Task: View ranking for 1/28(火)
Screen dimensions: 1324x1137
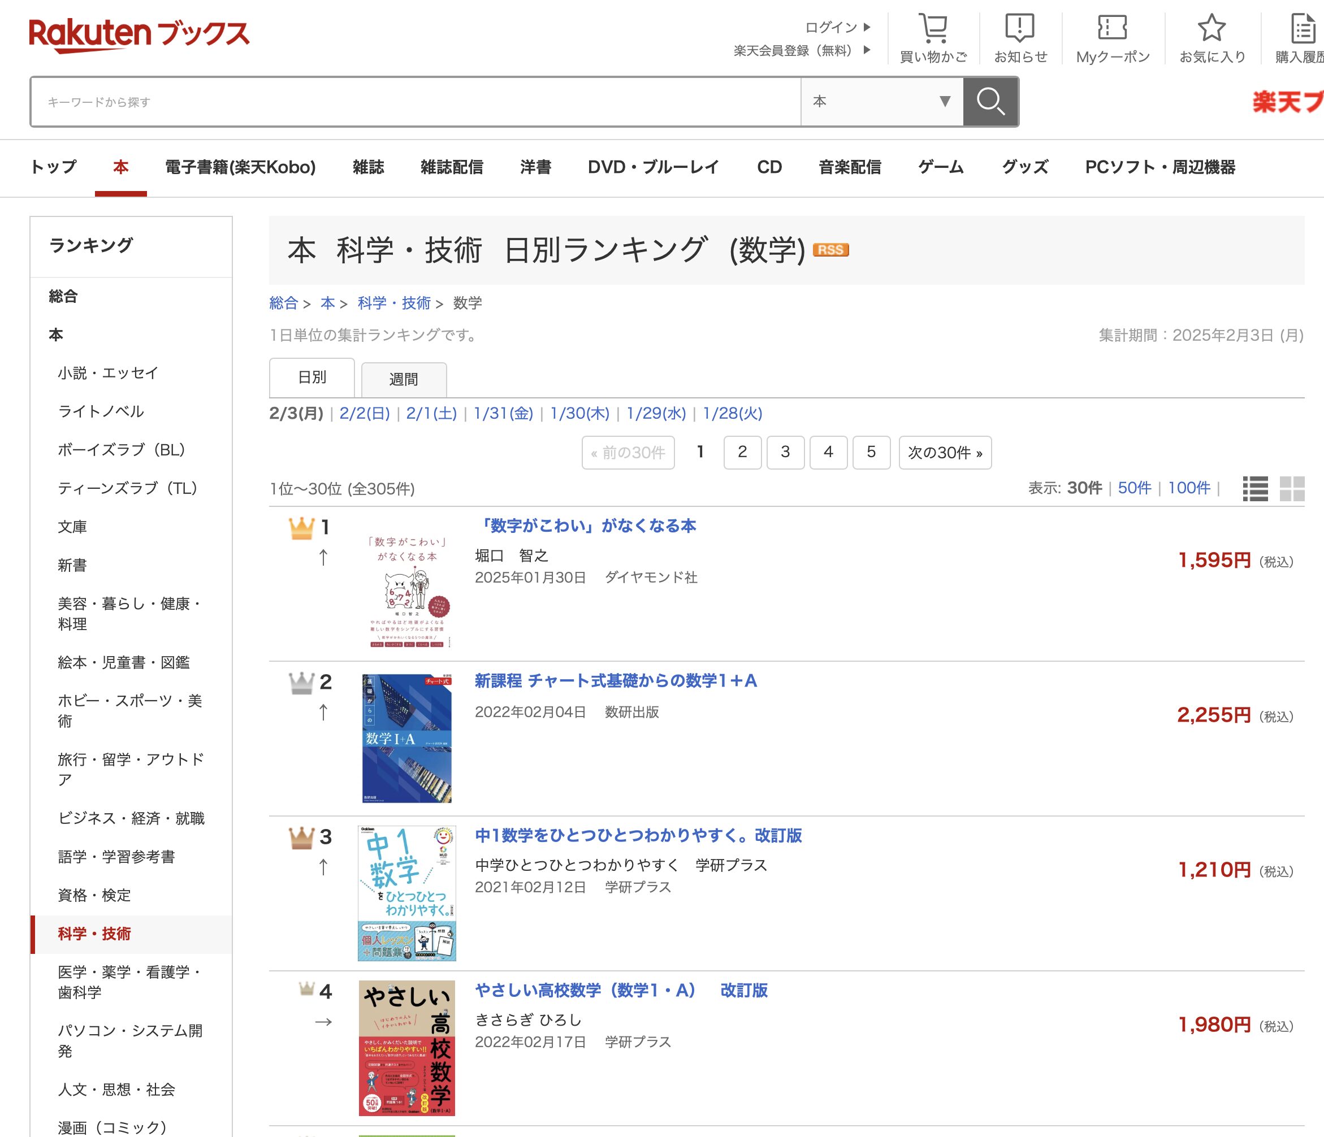Action: point(733,413)
